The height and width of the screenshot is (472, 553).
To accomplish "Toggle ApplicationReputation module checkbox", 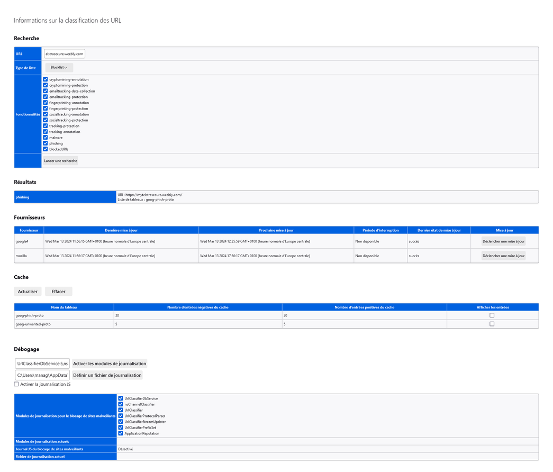I will [x=121, y=433].
